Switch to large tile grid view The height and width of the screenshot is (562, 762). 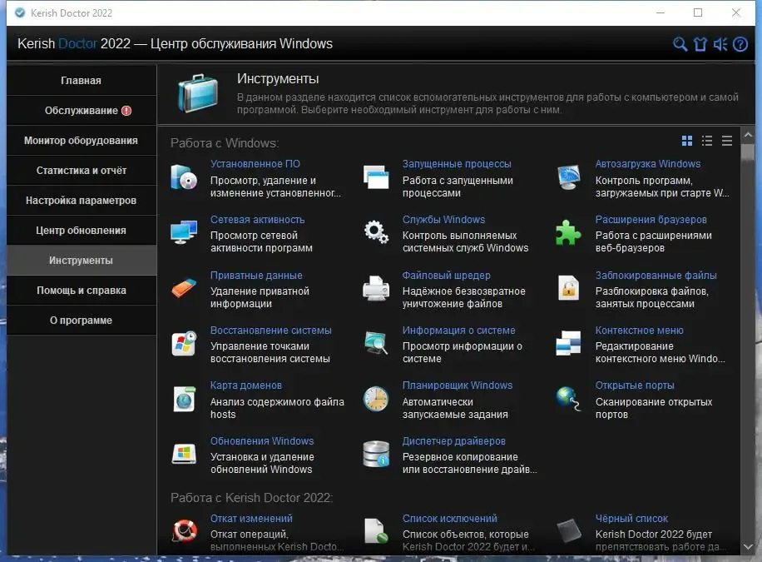coord(687,141)
